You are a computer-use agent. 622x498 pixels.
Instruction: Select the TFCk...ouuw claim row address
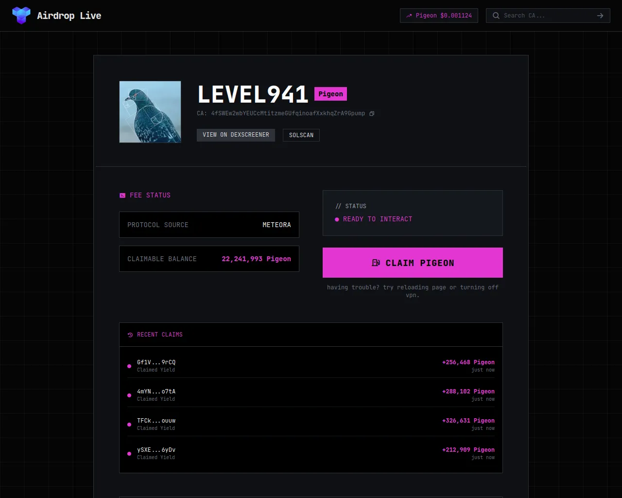(x=156, y=421)
